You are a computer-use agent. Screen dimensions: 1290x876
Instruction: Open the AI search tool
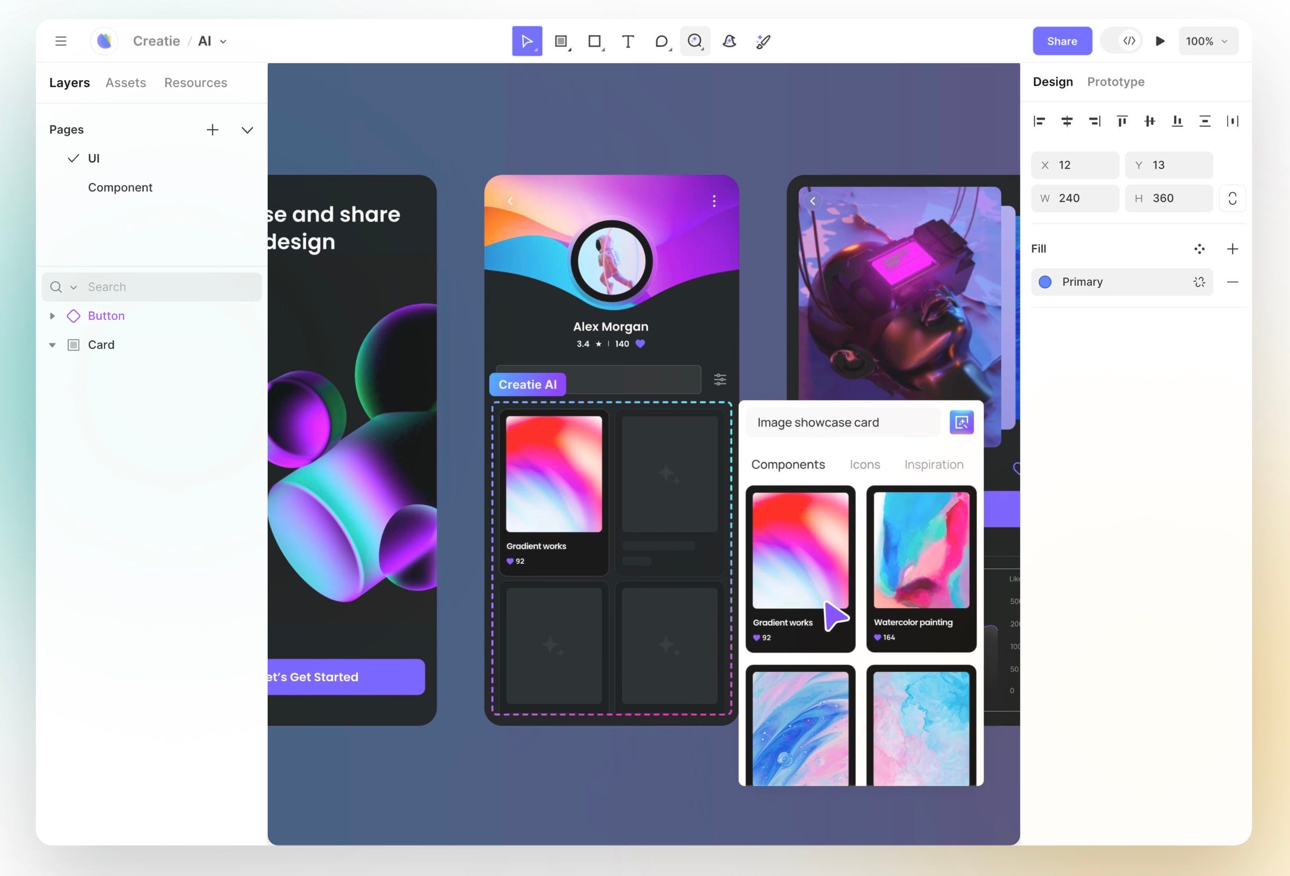[695, 41]
